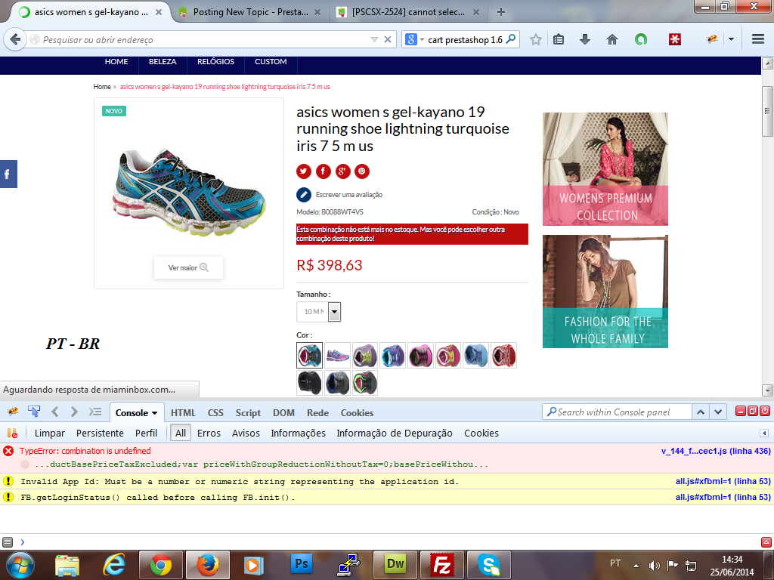774x580 pixels.
Task: Switch to the DOM Firebug tab
Action: tap(284, 413)
